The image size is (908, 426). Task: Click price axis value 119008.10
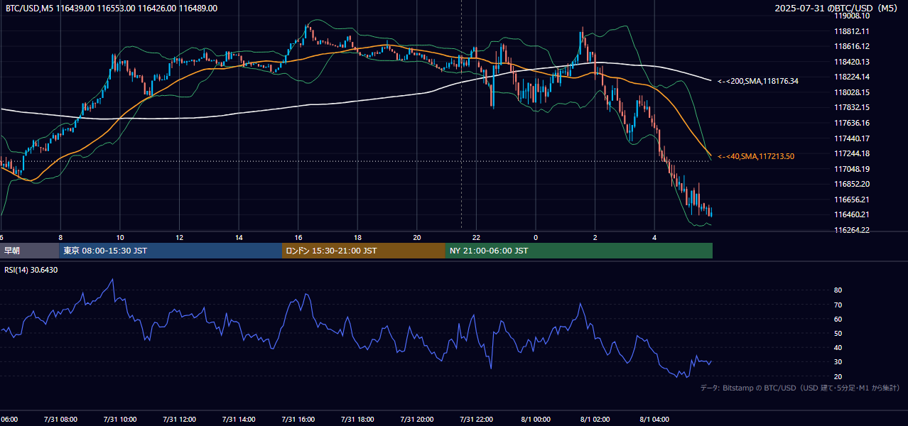click(852, 16)
